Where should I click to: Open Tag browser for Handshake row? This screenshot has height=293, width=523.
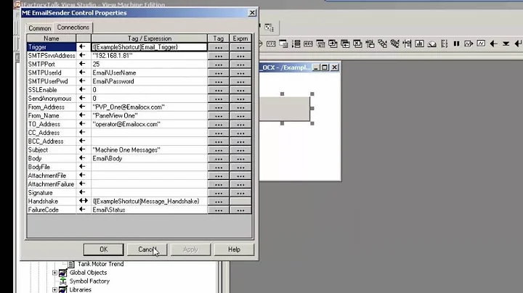click(219, 202)
